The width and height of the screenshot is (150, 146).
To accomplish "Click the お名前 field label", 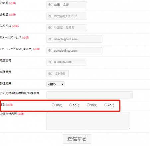I will pos(4,3).
